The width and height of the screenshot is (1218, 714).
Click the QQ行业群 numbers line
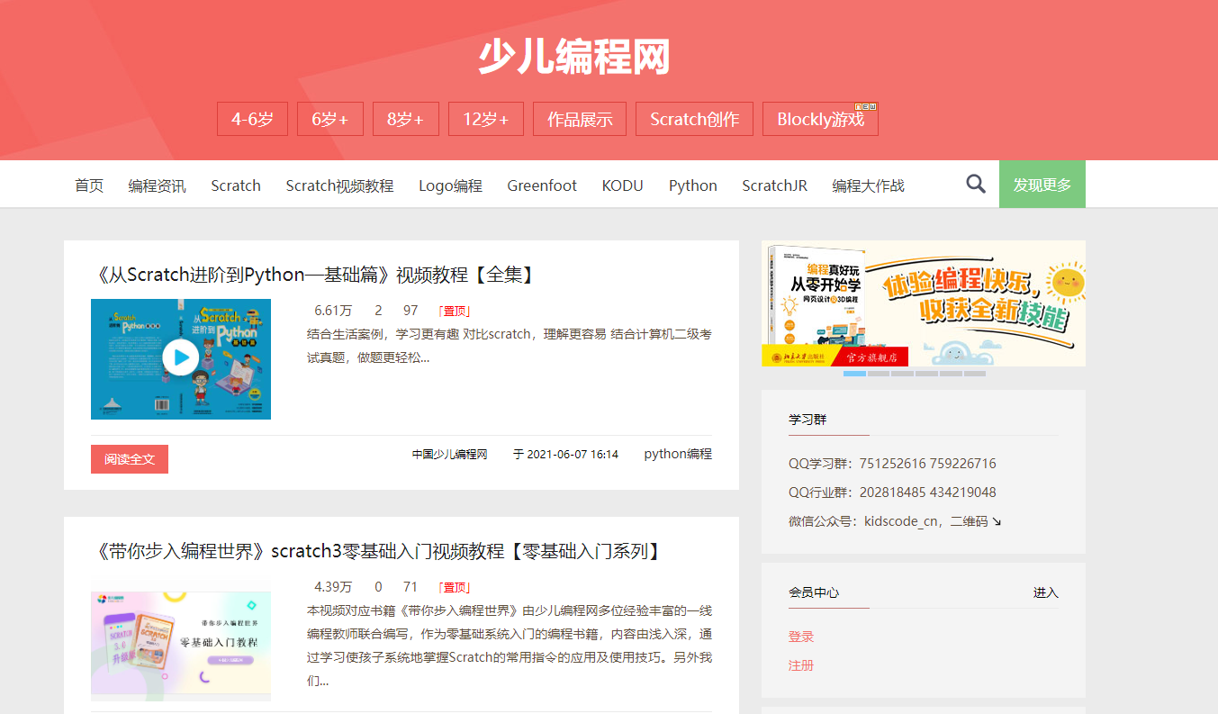(x=892, y=493)
